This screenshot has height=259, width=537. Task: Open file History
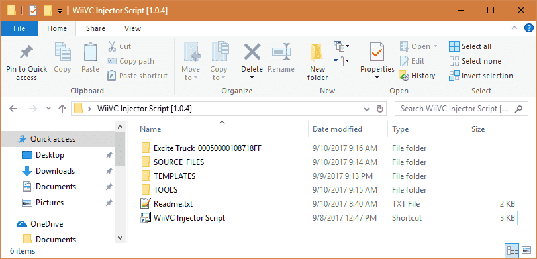[x=416, y=76]
